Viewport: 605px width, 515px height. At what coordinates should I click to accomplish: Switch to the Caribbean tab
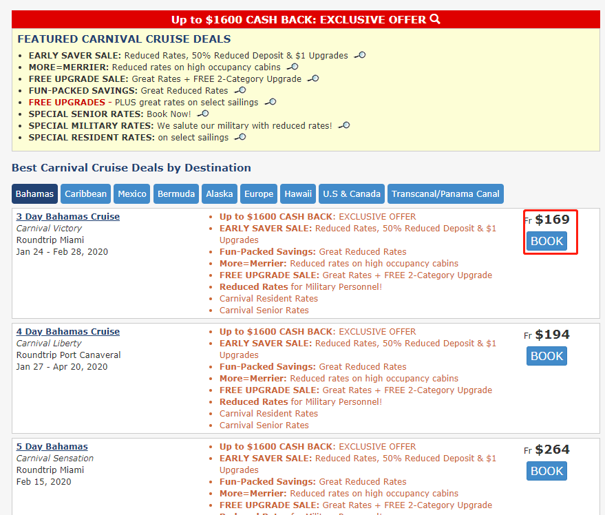[85, 193]
